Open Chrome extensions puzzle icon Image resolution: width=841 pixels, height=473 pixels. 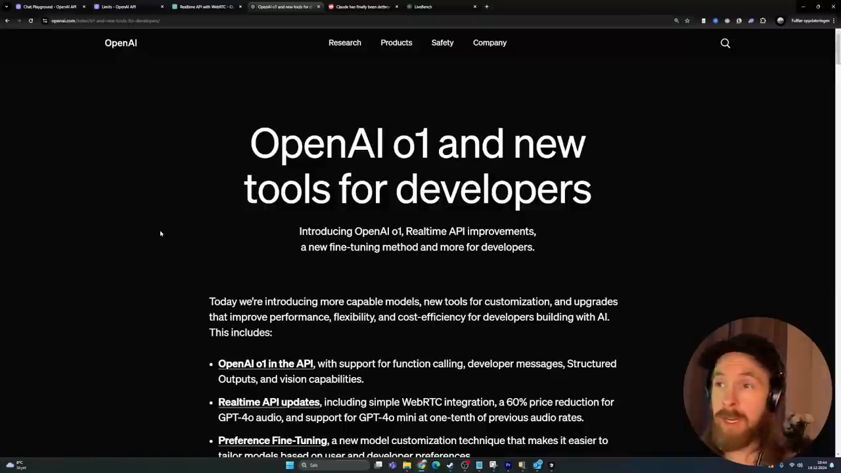(x=763, y=20)
